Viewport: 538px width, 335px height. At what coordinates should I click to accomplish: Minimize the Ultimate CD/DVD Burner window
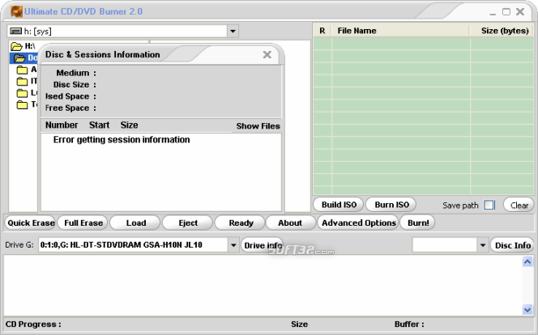(x=493, y=13)
